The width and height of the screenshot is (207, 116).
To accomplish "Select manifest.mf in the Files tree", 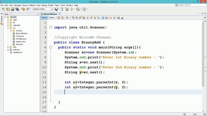I will 17,52.
